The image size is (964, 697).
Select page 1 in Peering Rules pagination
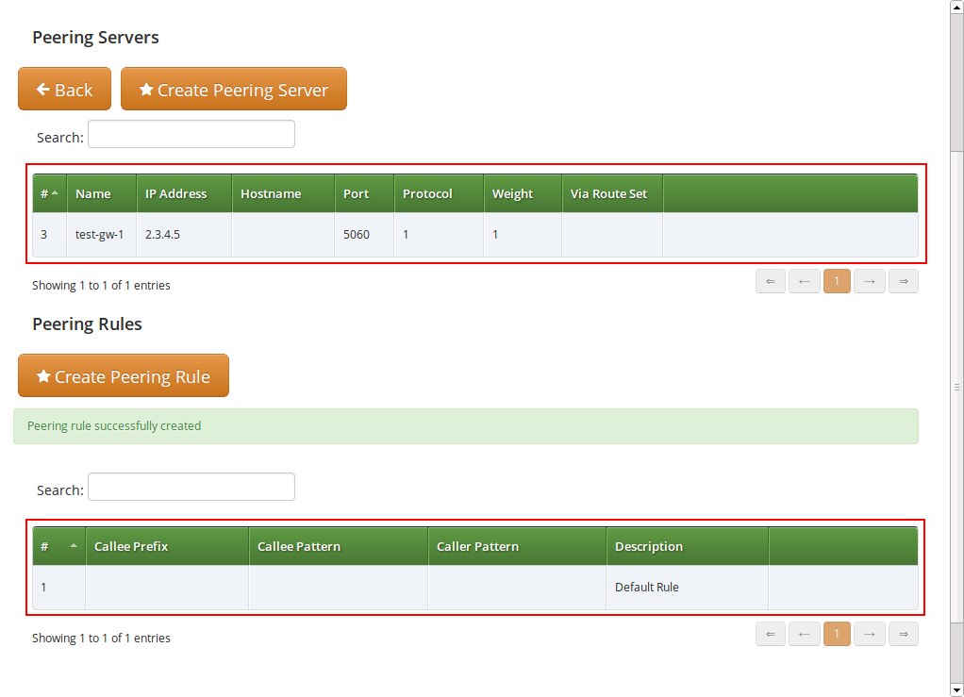[837, 635]
